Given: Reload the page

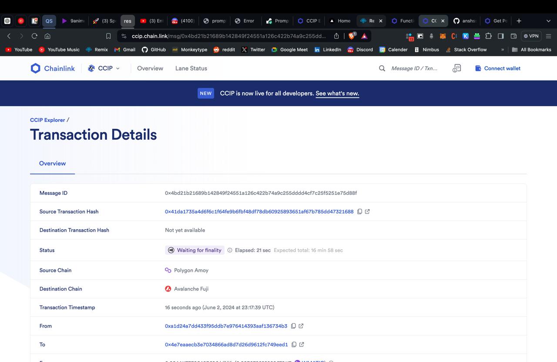Looking at the screenshot, I should 34,36.
